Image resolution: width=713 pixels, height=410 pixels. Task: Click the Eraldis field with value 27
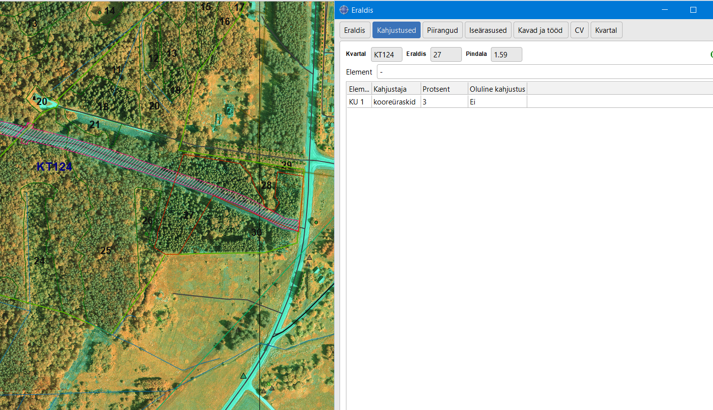pos(446,54)
